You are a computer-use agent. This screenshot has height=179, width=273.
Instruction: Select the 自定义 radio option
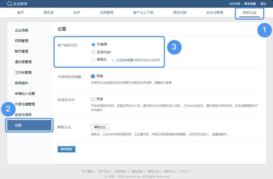93,59
